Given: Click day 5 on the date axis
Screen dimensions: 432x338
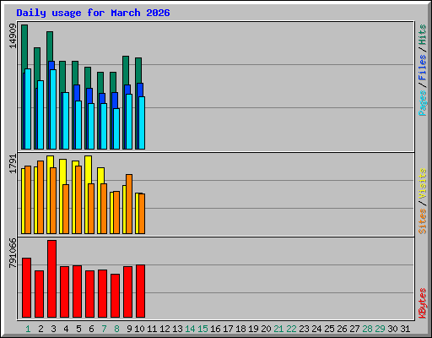Looking at the screenshot, I should [78, 329].
